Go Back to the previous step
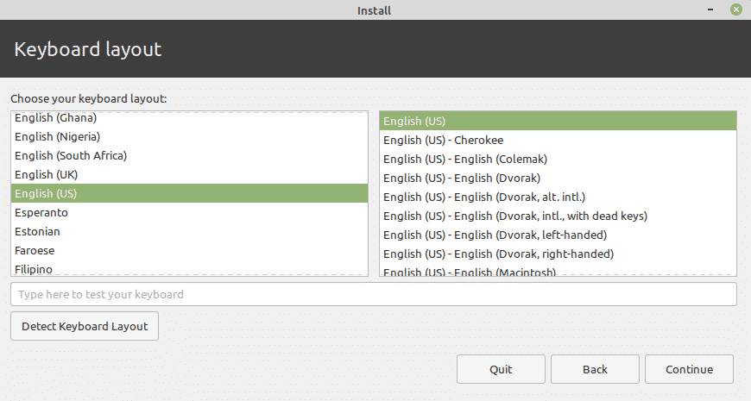 tap(595, 369)
